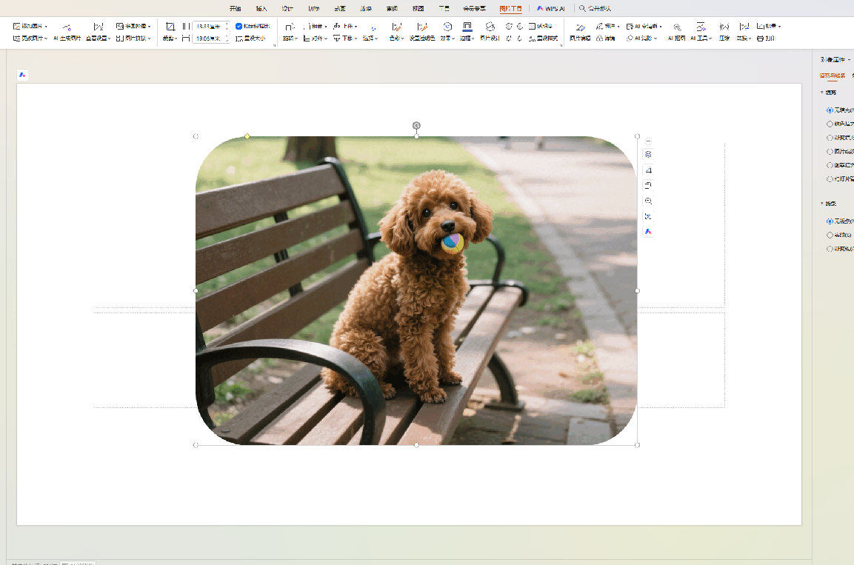
Task: Click the yellow corner-radius adjustment handle
Action: coord(247,136)
